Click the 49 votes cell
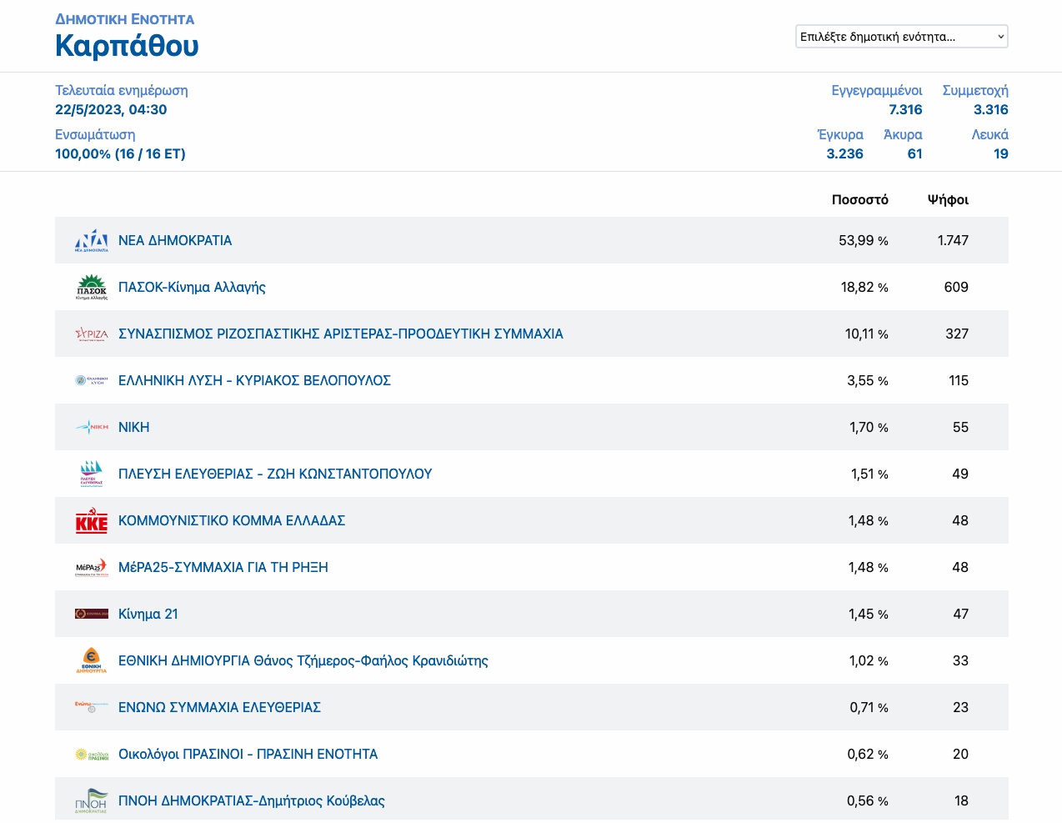The width and height of the screenshot is (1062, 823). [960, 474]
